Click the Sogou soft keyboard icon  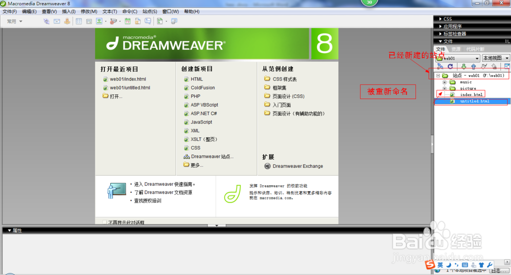[x=465, y=265]
